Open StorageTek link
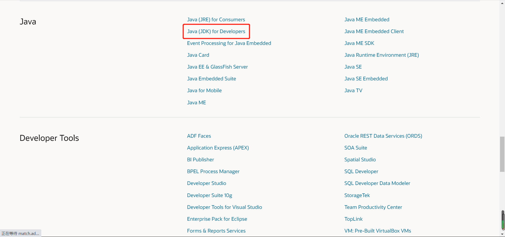The width and height of the screenshot is (505, 237). click(357, 195)
